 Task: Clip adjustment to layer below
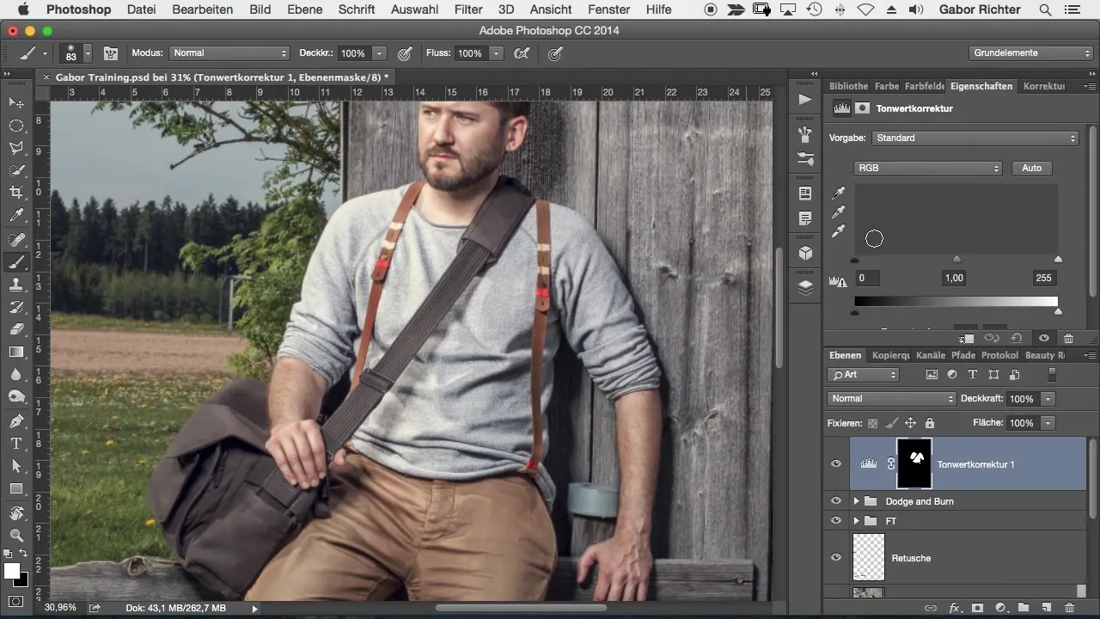coord(968,339)
